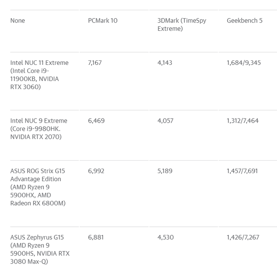
Task: Click Geekbench result 1,457/7,691
Action: pyautogui.click(x=242, y=171)
